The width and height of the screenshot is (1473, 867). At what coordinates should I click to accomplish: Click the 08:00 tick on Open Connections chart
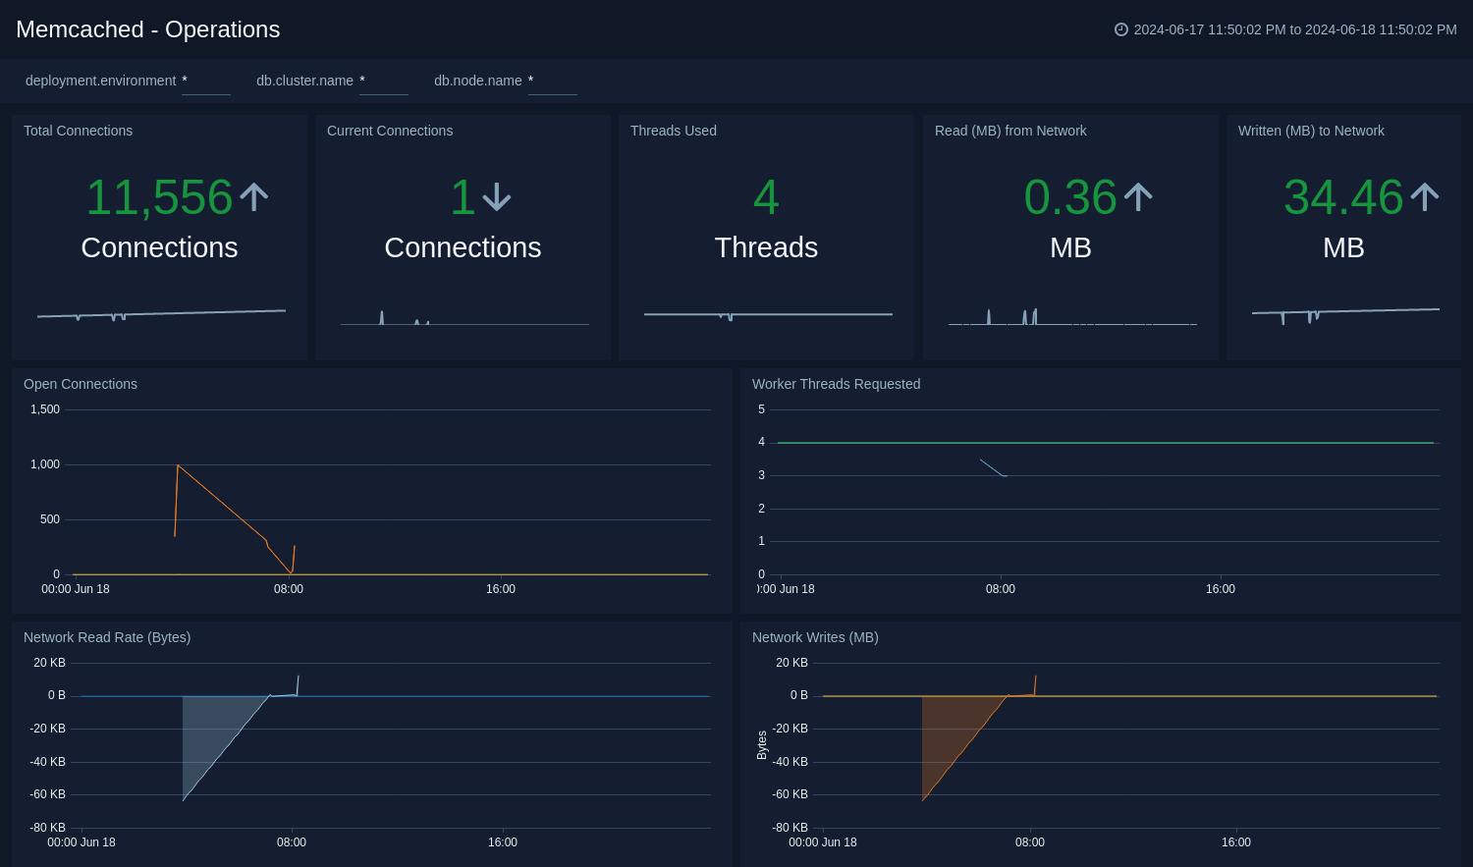click(289, 589)
